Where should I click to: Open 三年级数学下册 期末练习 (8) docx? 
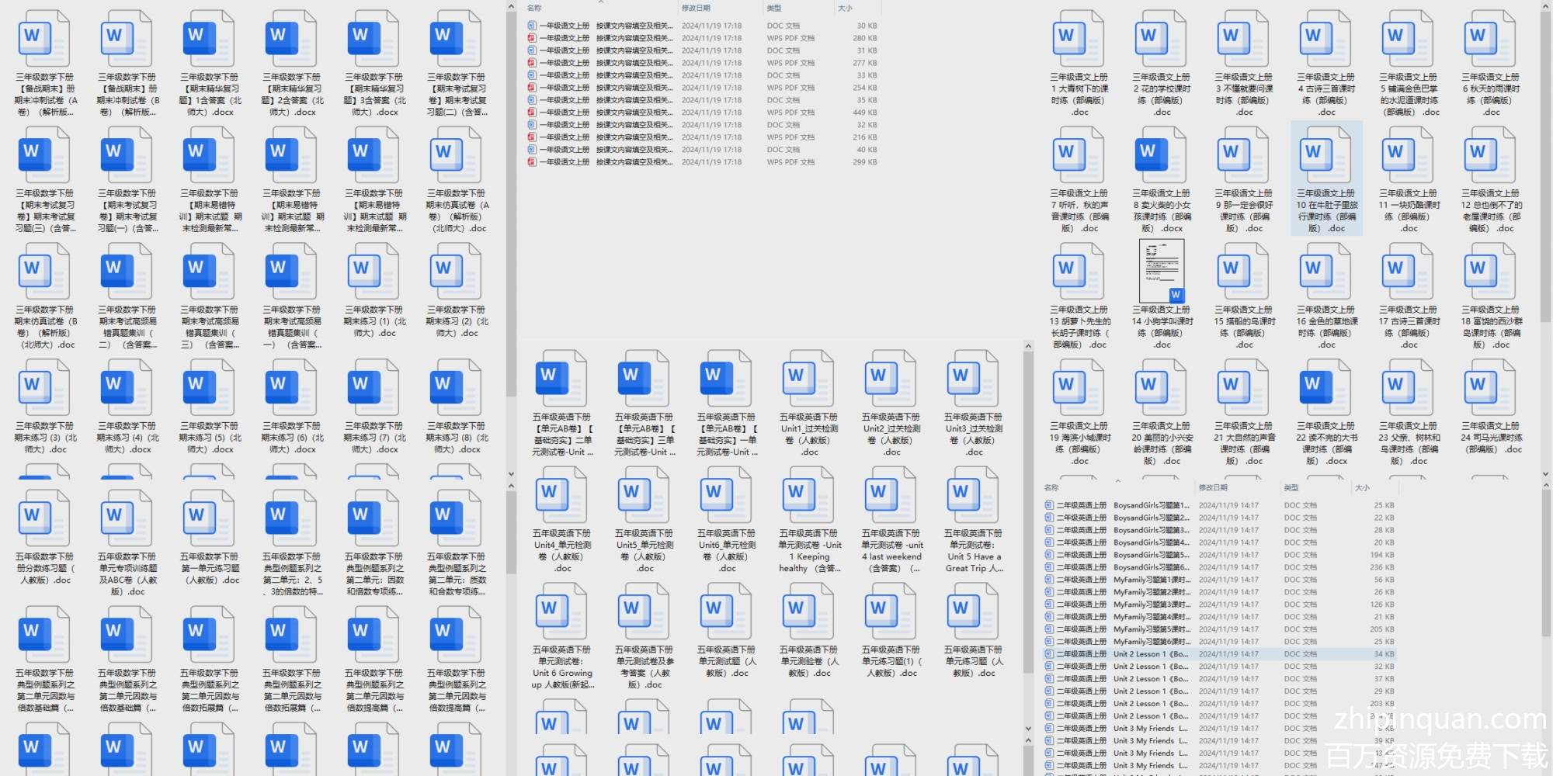[457, 390]
